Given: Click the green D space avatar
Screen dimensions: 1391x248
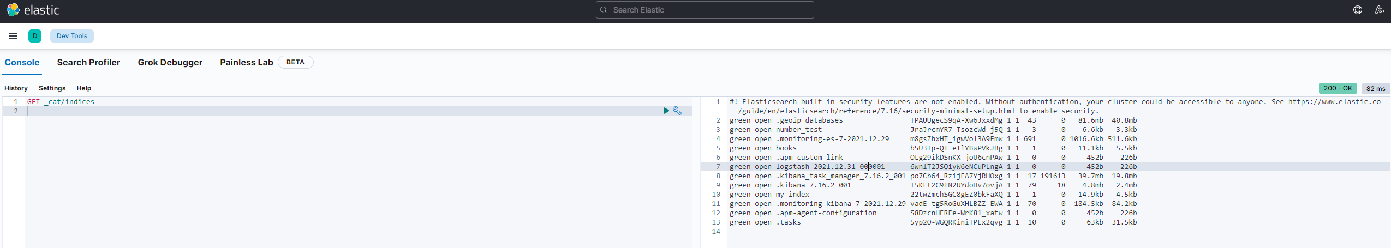Looking at the screenshot, I should (x=35, y=36).
